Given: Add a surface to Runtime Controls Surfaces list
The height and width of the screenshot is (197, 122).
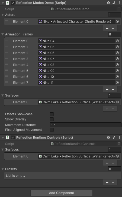Looking at the screenshot, I should coord(107,163).
